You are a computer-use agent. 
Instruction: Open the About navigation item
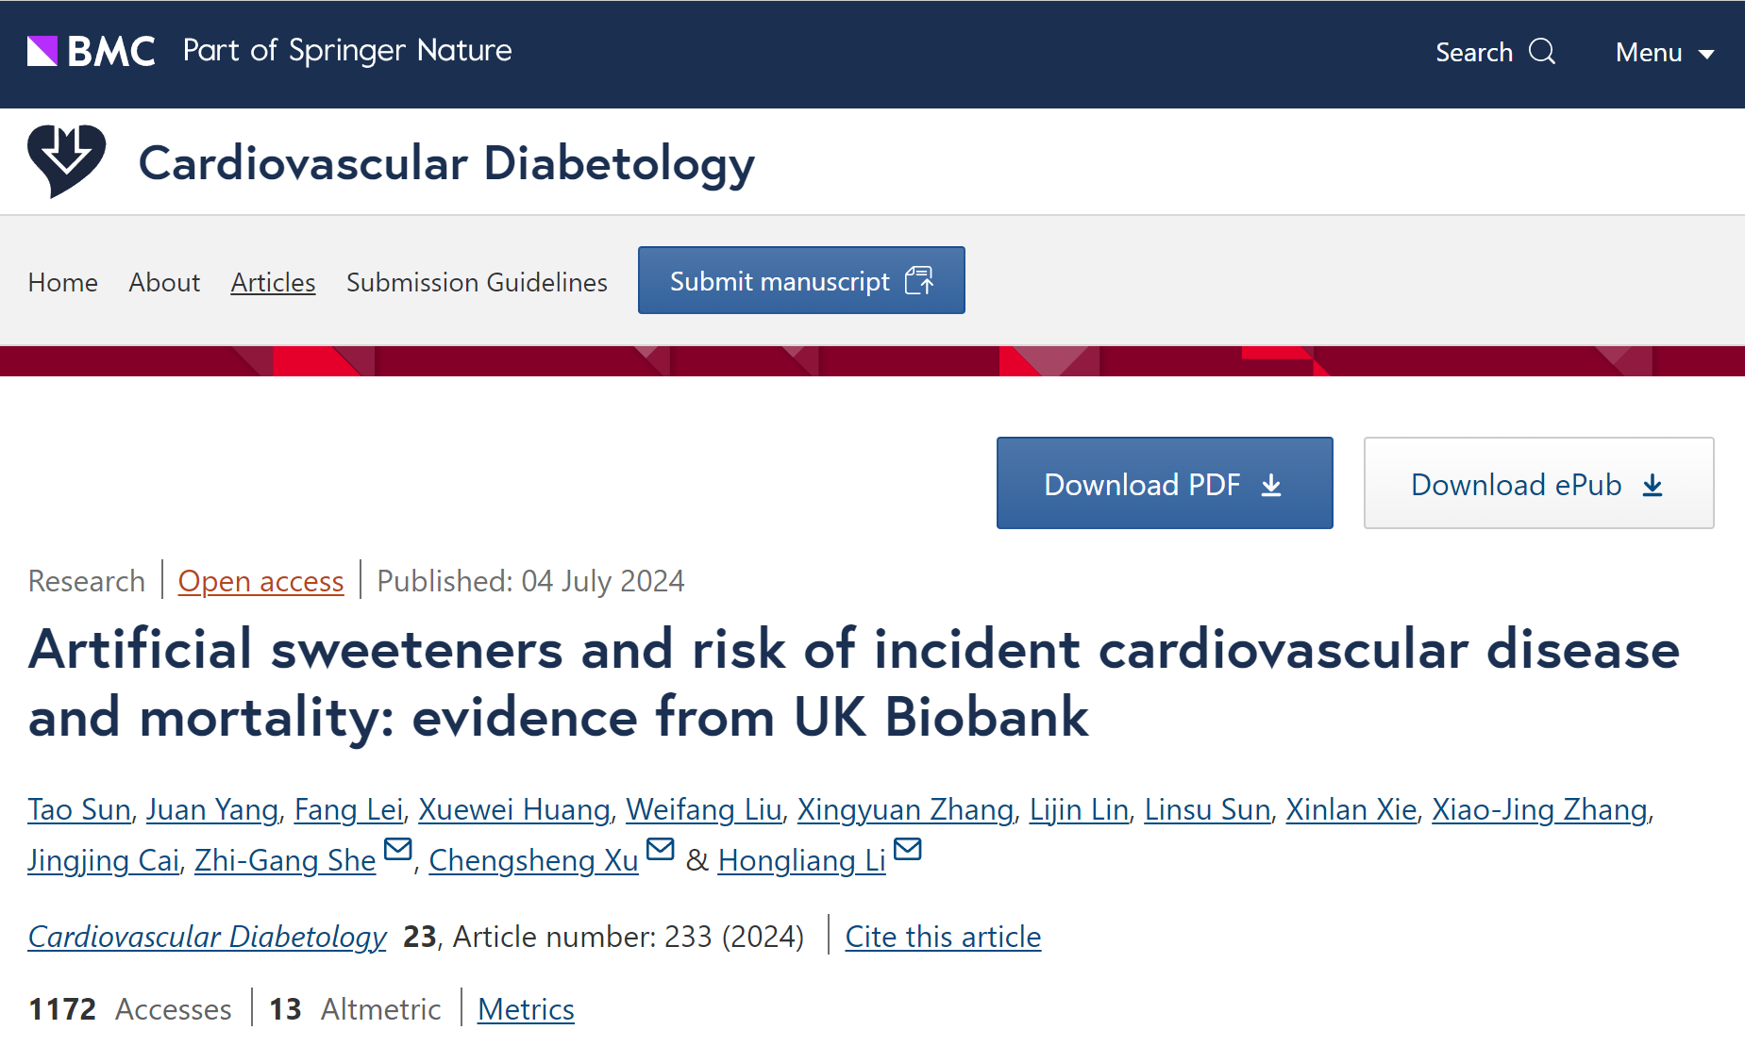click(164, 282)
